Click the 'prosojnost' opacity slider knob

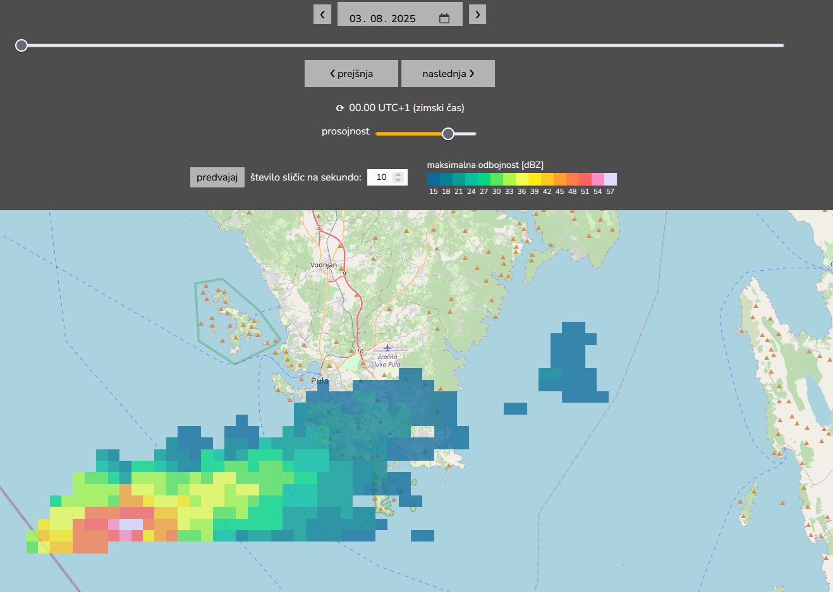coord(448,134)
